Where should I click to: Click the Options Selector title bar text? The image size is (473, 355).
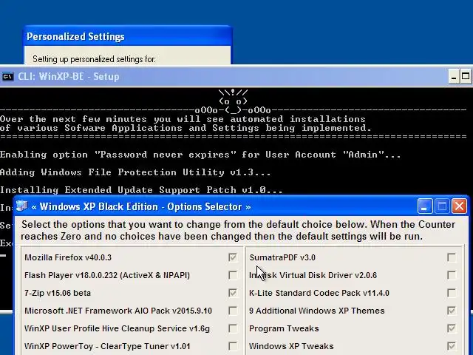pyautogui.click(x=141, y=207)
